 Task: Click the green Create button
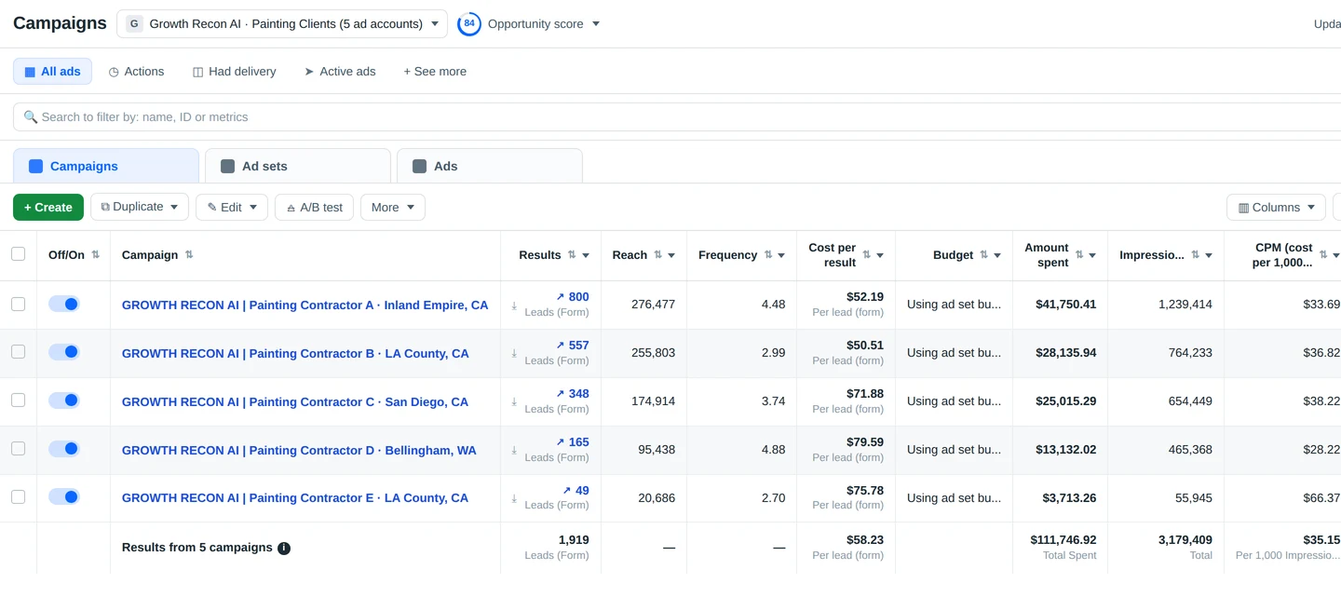tap(48, 208)
